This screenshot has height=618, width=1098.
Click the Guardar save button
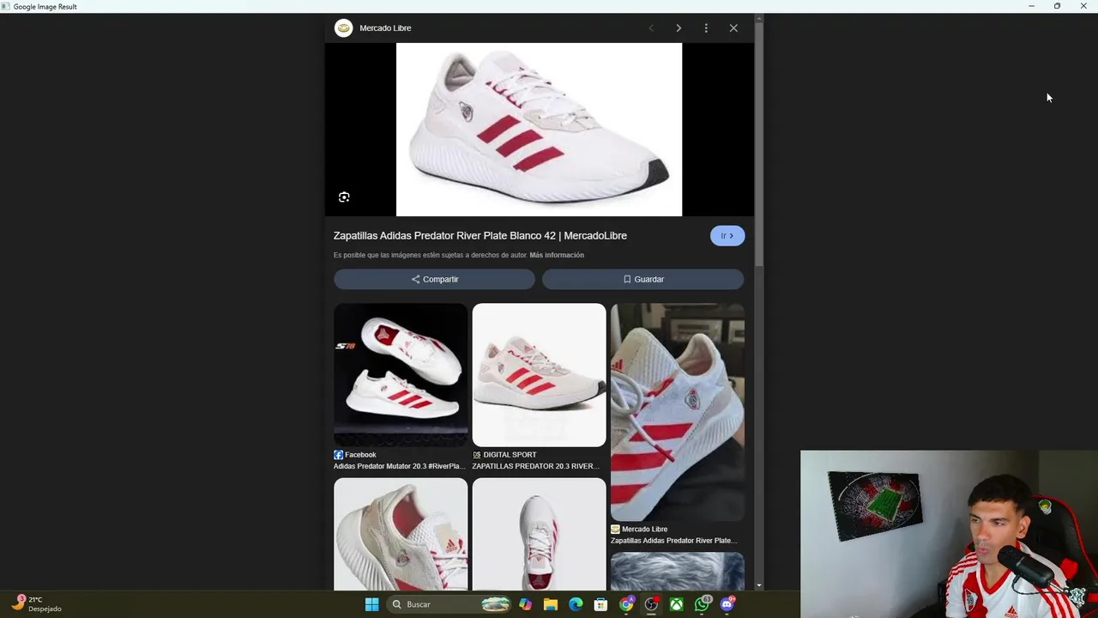[643, 279]
